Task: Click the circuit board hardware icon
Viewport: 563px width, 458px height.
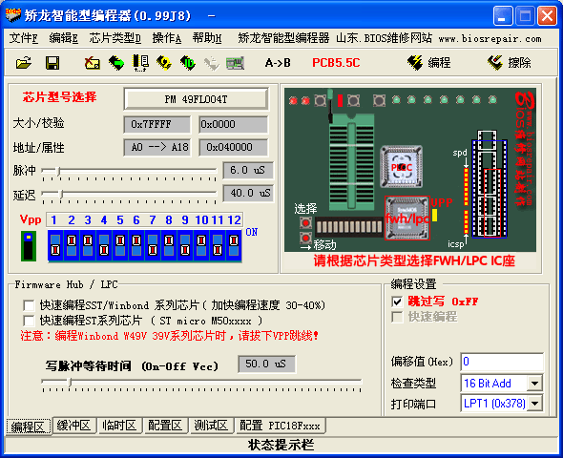Action: [235, 63]
